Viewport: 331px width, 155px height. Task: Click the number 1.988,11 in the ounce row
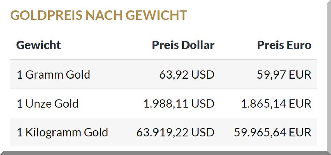[x=166, y=104]
